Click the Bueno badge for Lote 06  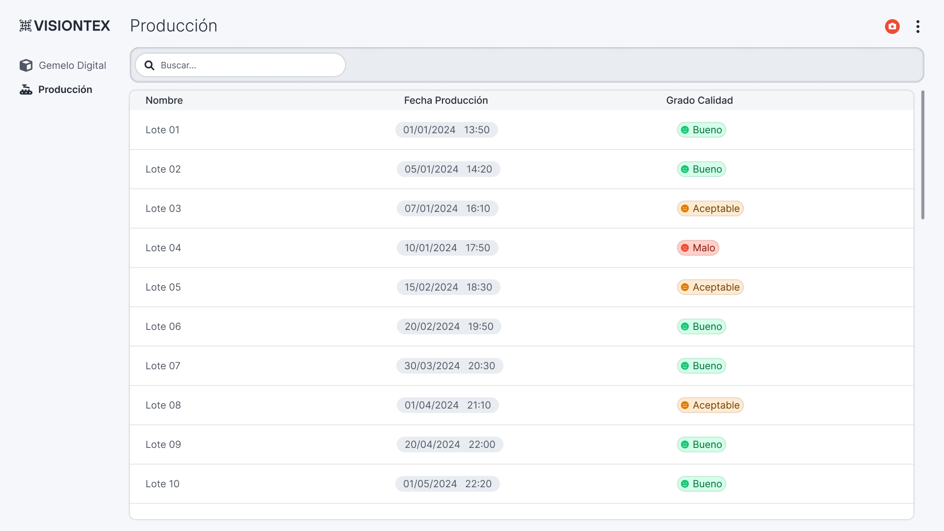click(702, 326)
